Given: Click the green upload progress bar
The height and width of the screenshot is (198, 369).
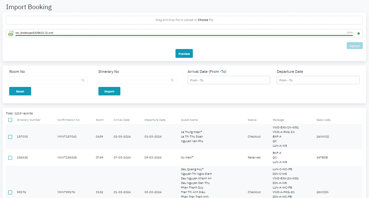Looking at the screenshot, I should click(x=184, y=35).
